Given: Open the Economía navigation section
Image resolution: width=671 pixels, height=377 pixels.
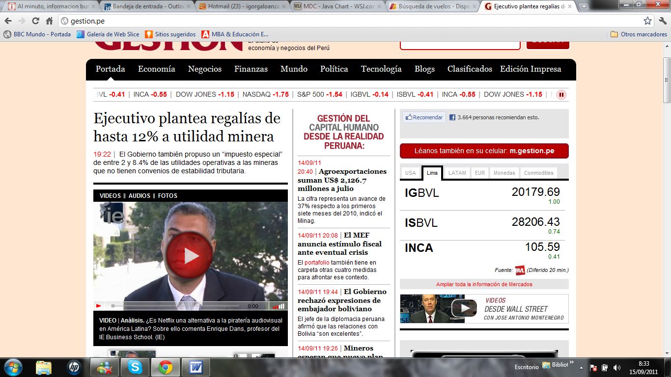Looking at the screenshot, I should coord(156,69).
